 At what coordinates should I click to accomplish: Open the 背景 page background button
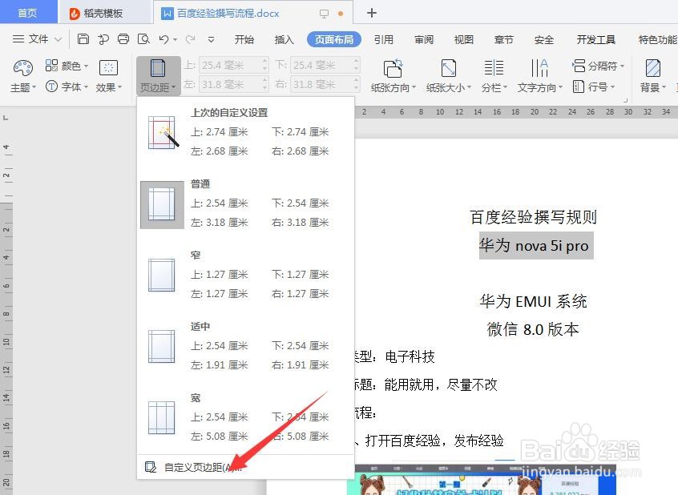pos(652,76)
